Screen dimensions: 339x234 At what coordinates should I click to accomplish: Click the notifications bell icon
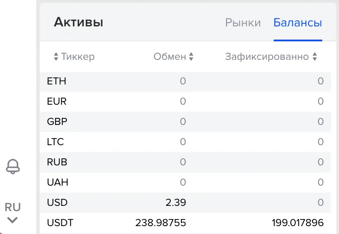click(x=13, y=166)
